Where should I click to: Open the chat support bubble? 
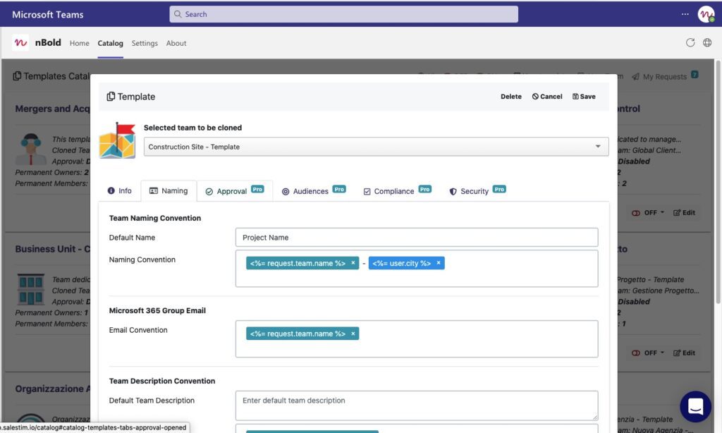pos(695,406)
